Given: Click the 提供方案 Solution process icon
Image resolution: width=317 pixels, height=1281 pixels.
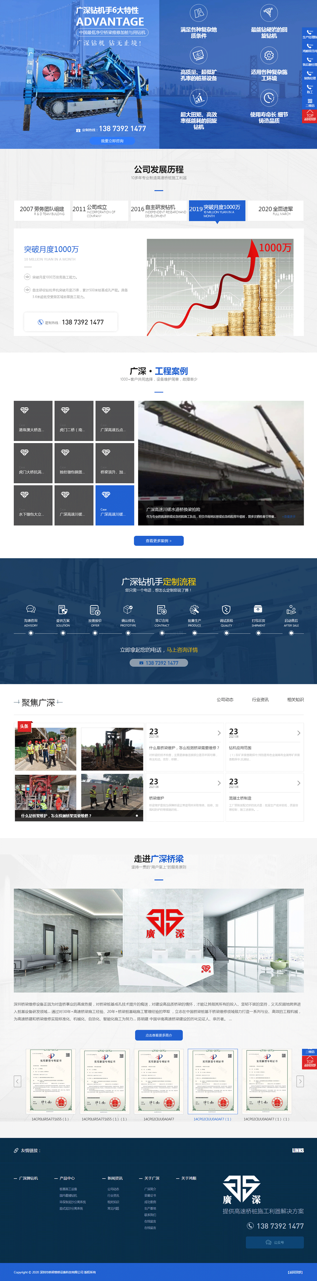Looking at the screenshot, I should pyautogui.click(x=63, y=609).
